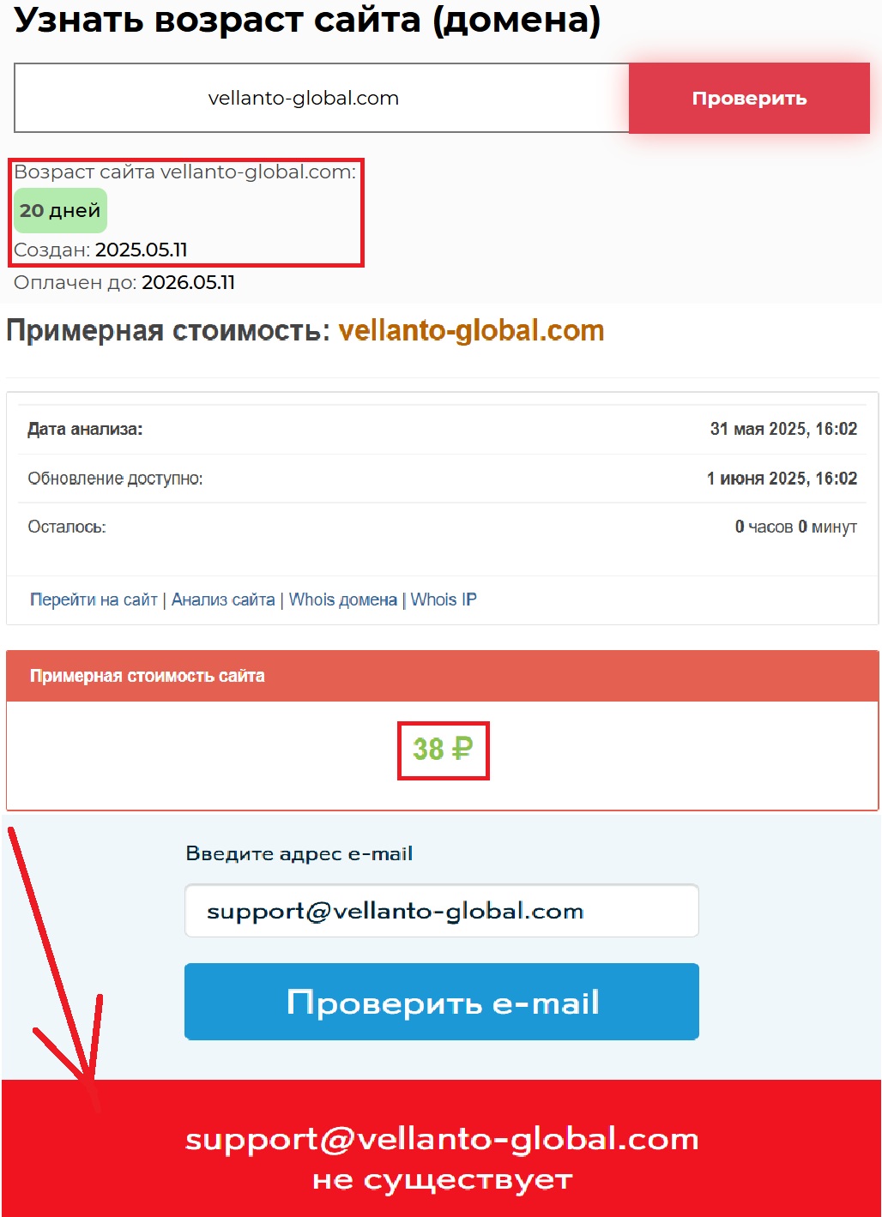Select the creation date 2025.05.11
882x1217 pixels.
point(142,250)
